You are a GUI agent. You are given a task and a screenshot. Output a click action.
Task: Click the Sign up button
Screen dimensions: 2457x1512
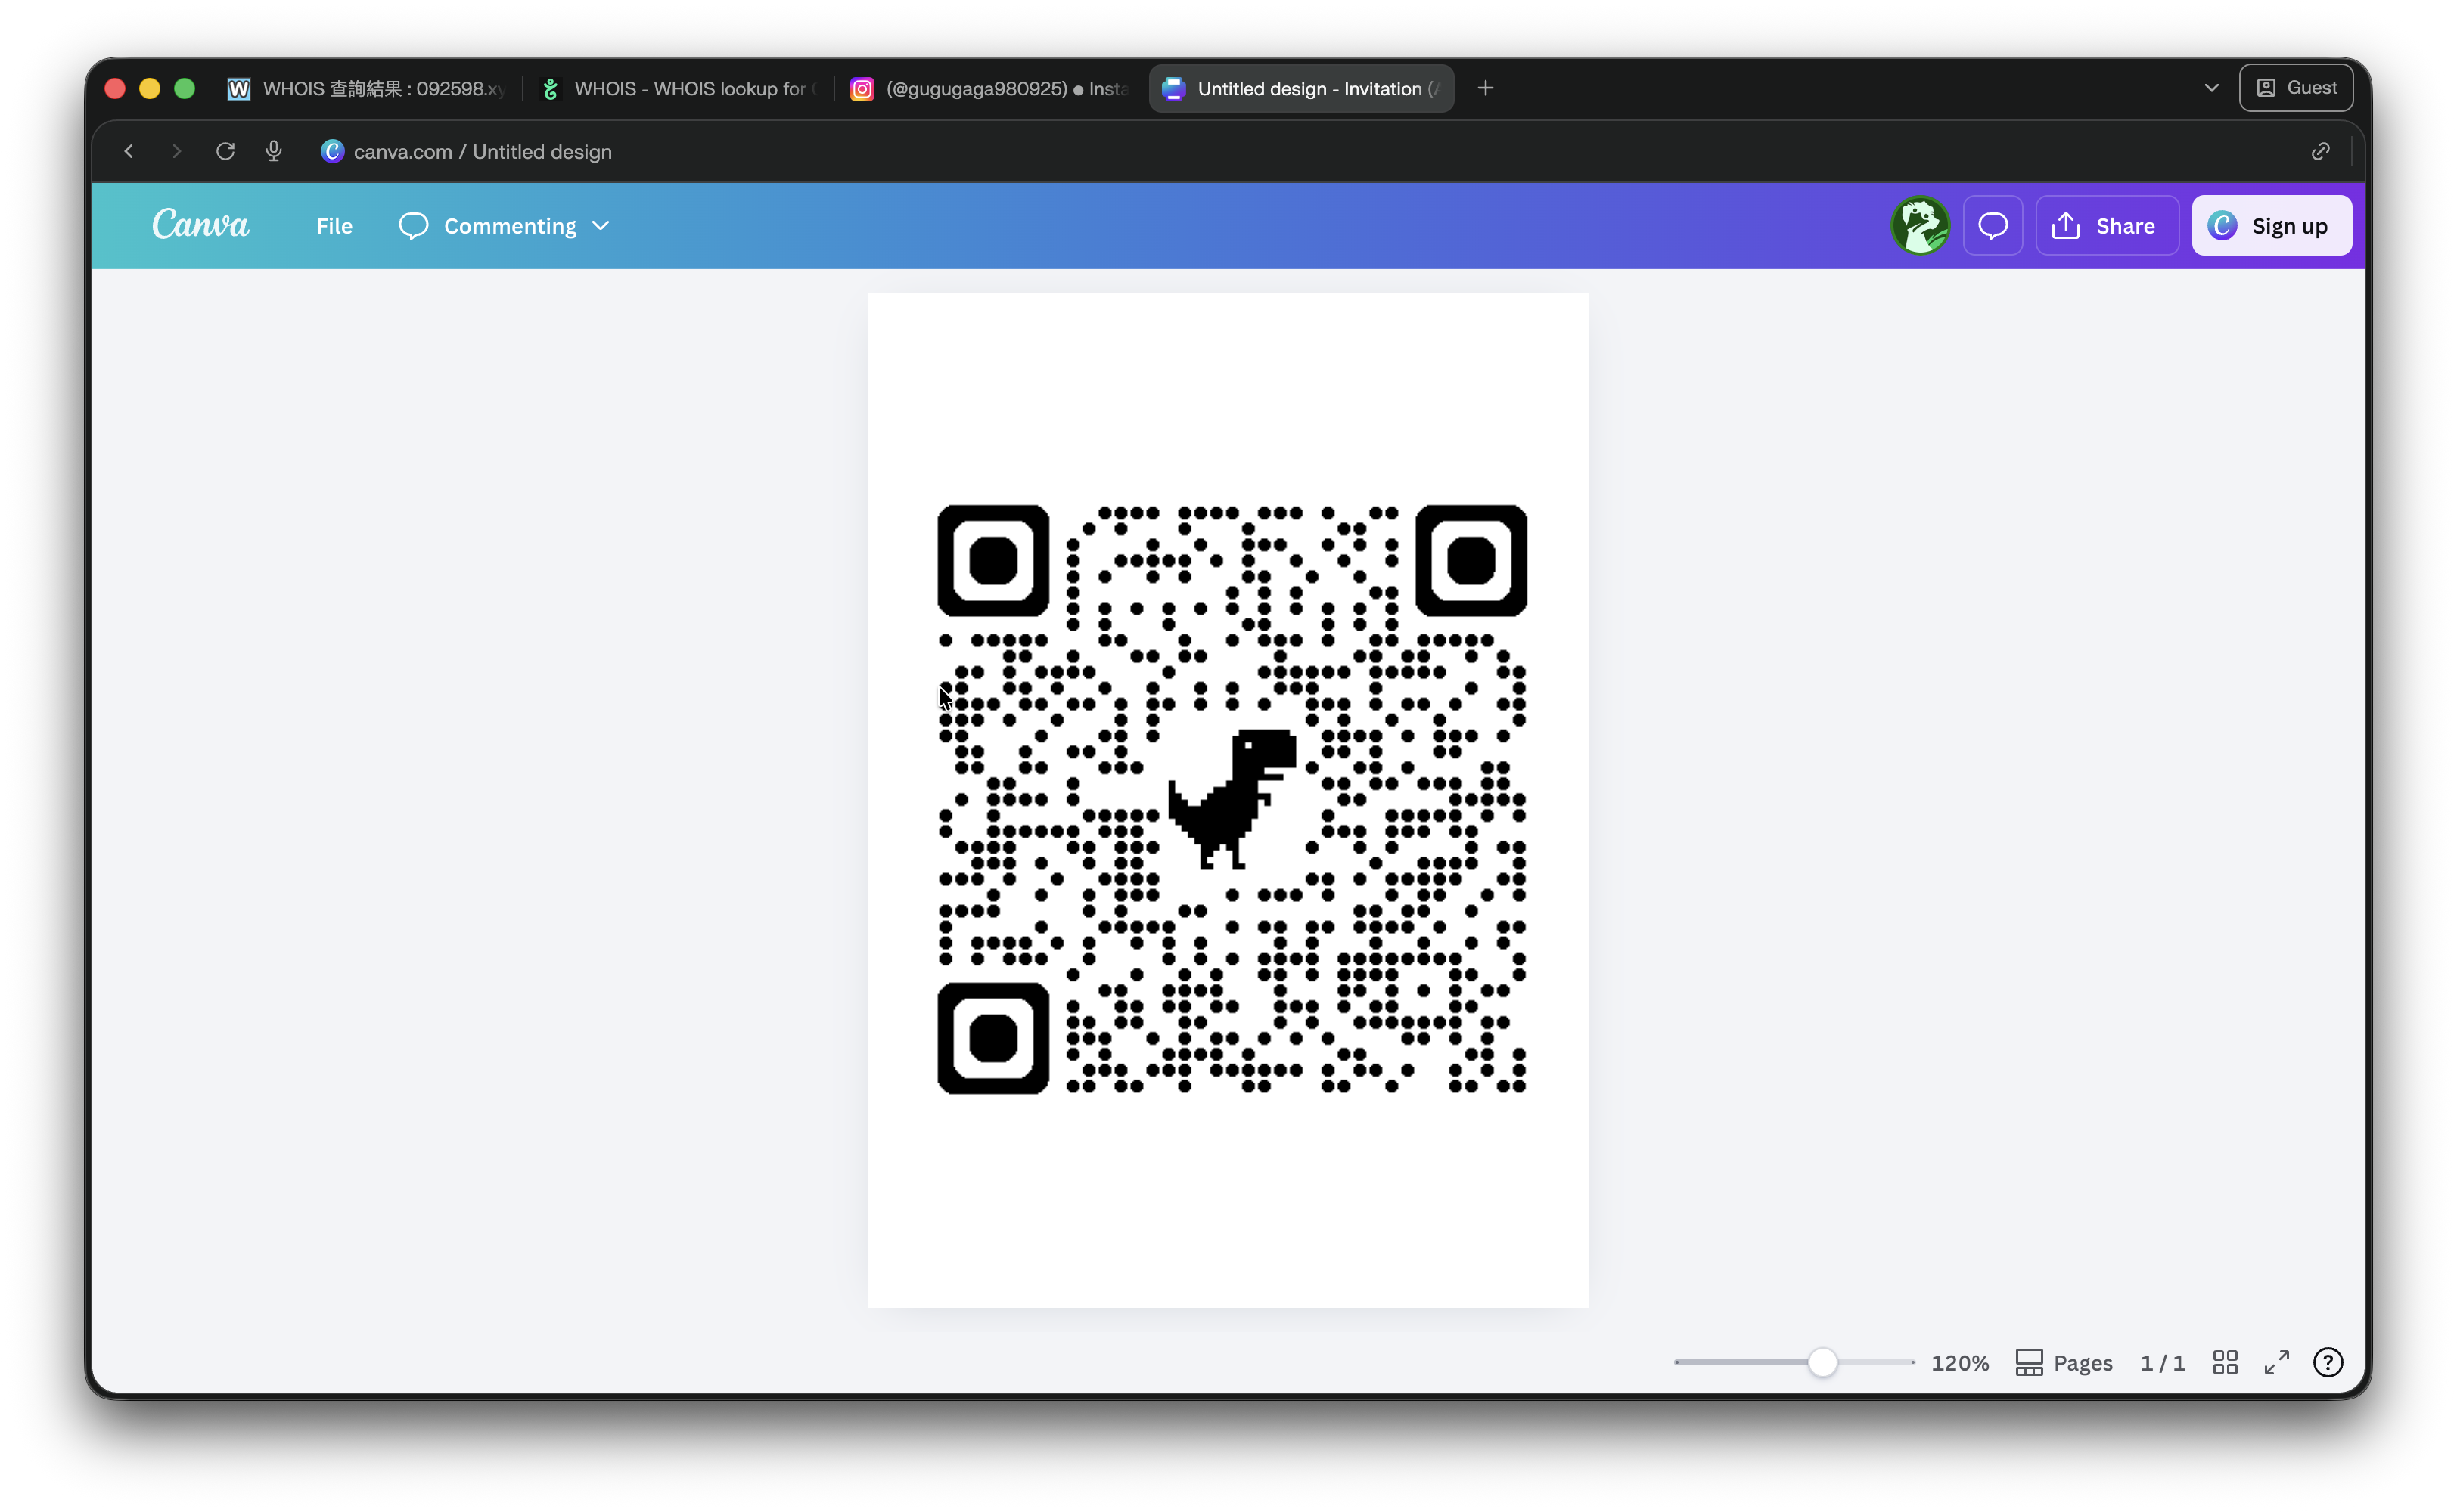(x=2271, y=226)
